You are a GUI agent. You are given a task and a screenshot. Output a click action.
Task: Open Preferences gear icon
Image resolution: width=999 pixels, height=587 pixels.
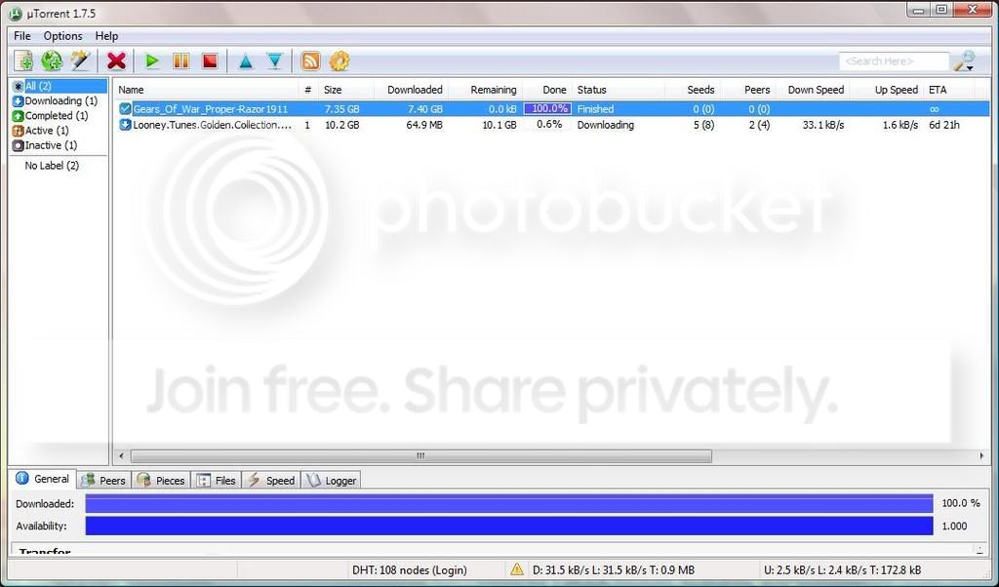pyautogui.click(x=339, y=61)
